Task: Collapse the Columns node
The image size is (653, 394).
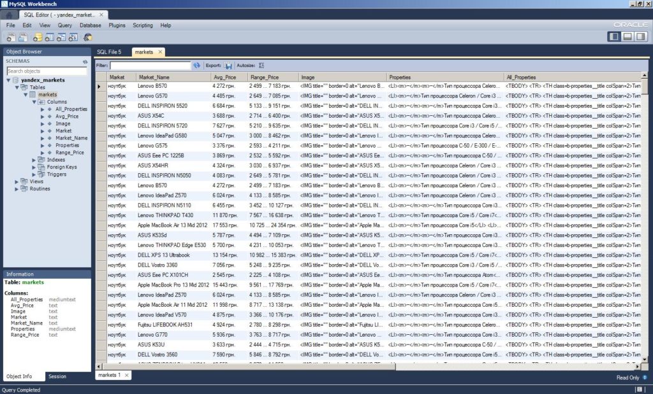Action: click(x=34, y=102)
